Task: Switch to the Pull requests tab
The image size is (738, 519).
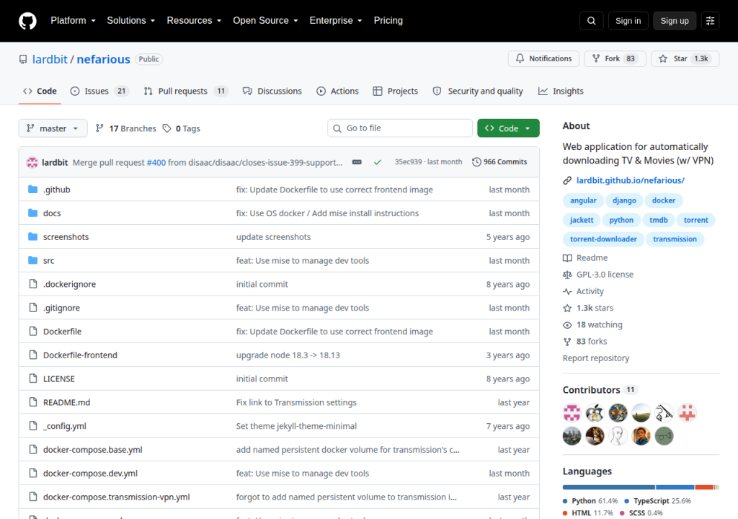Action: pyautogui.click(x=186, y=92)
